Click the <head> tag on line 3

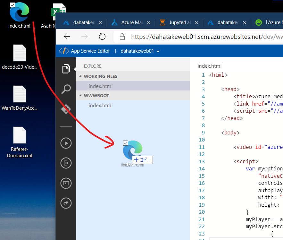230,89
